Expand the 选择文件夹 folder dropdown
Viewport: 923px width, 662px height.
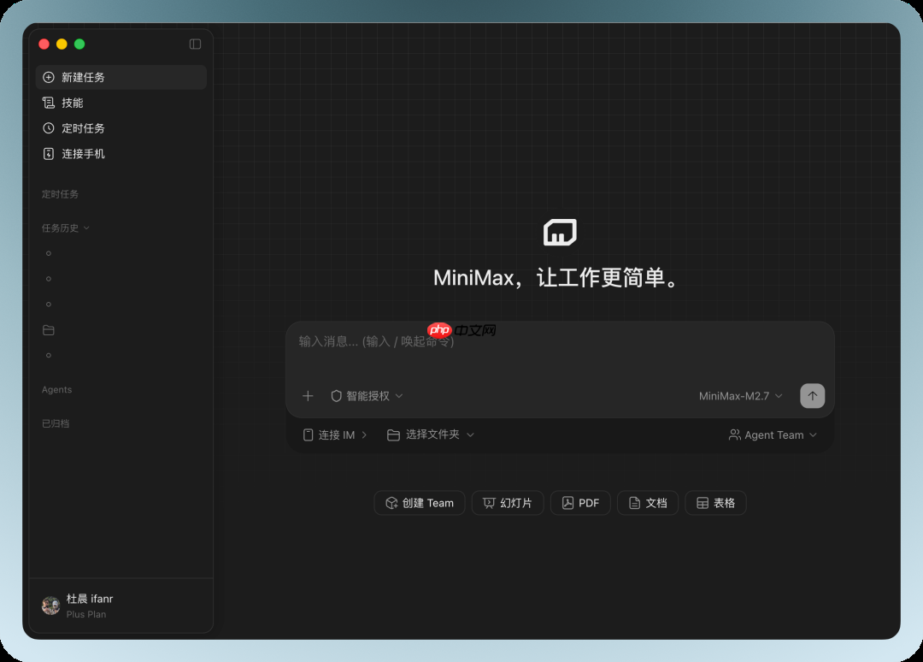coord(430,434)
